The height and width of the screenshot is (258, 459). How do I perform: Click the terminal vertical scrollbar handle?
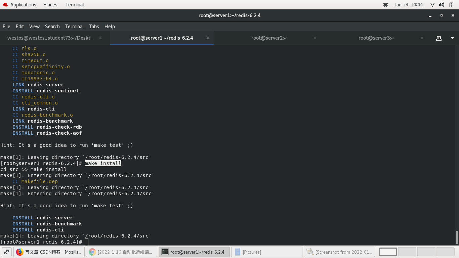point(457,238)
